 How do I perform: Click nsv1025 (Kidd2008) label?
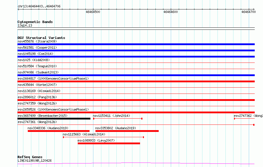tap(34, 60)
